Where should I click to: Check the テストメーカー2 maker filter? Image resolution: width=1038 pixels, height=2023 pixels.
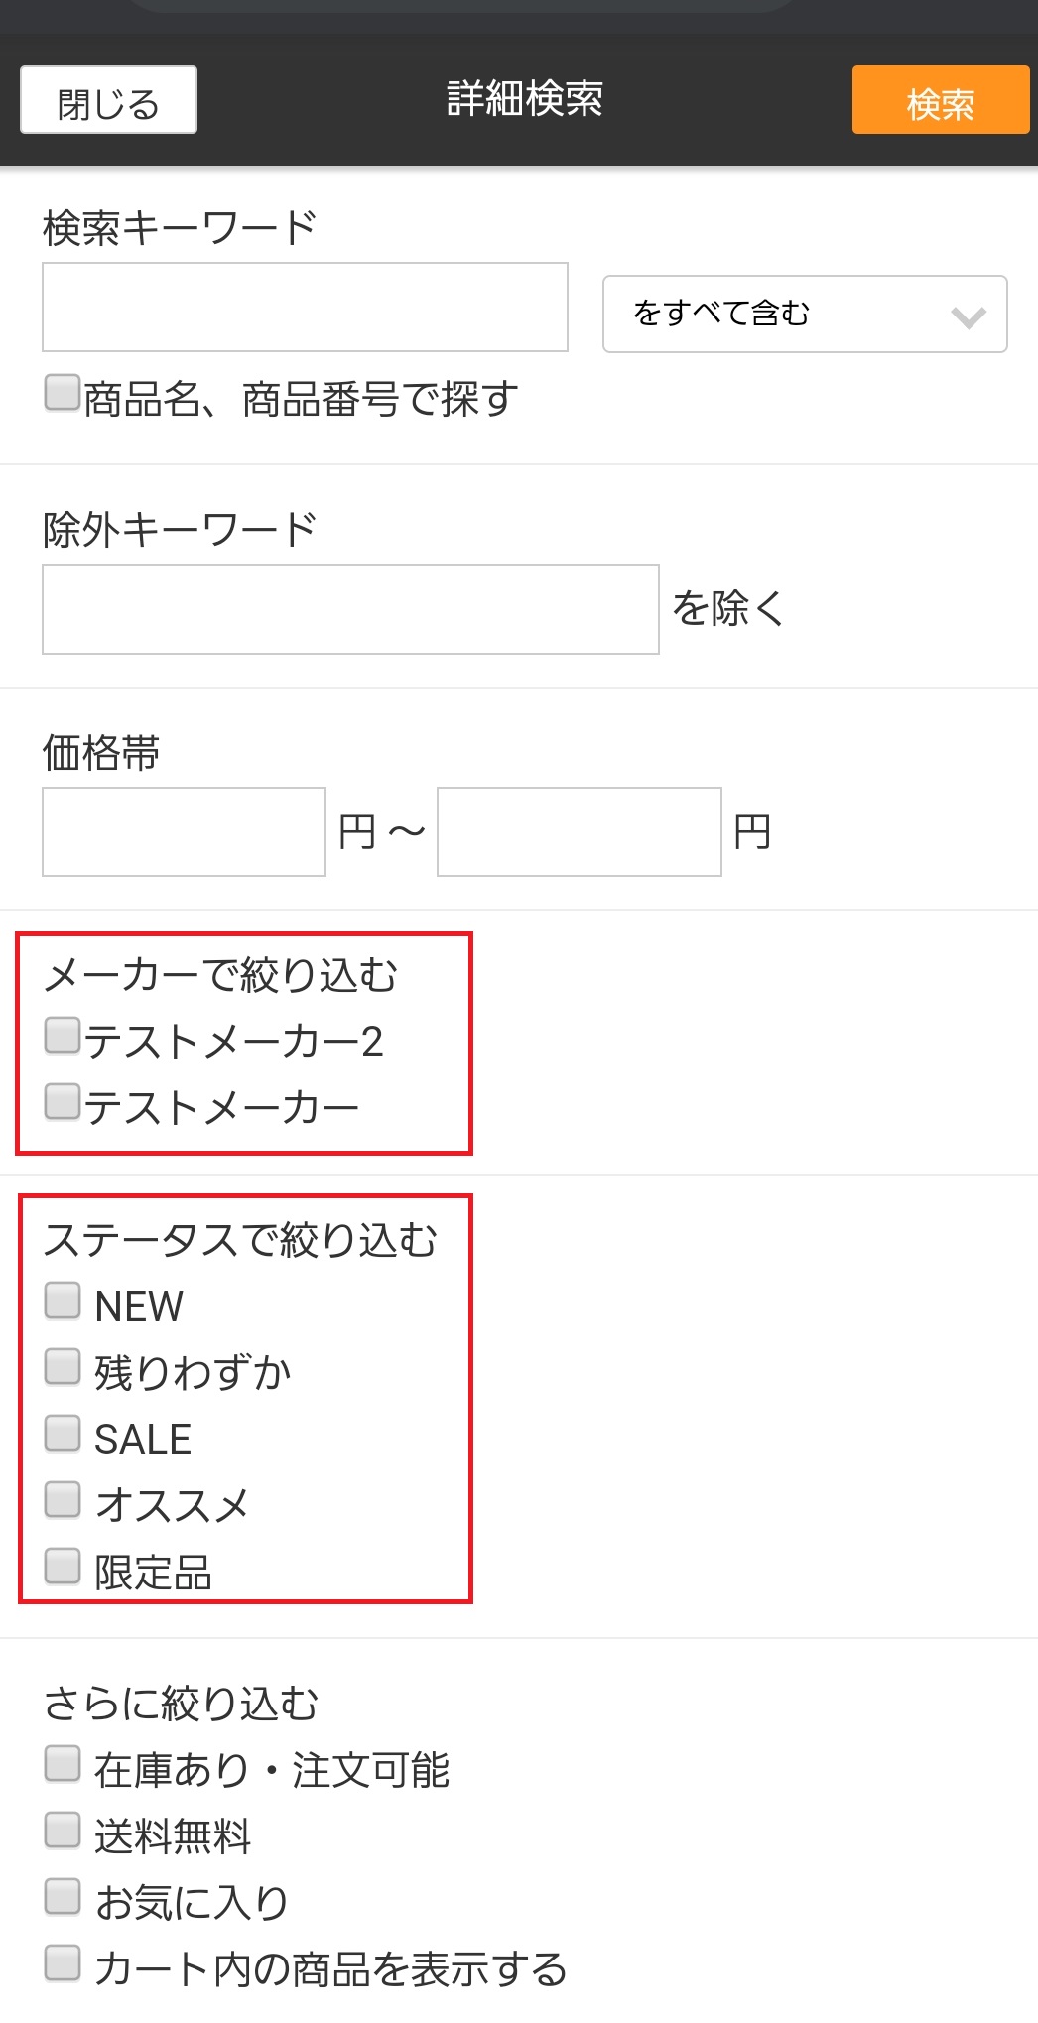point(63,1036)
